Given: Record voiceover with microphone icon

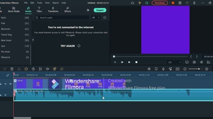Looking at the screenshot, I should [163, 69].
